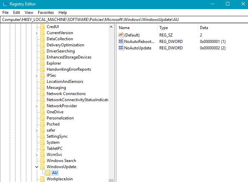Click the NoAutoReboot DWORD value icon
Viewport: 248px width, 182px height.
coord(121,41)
